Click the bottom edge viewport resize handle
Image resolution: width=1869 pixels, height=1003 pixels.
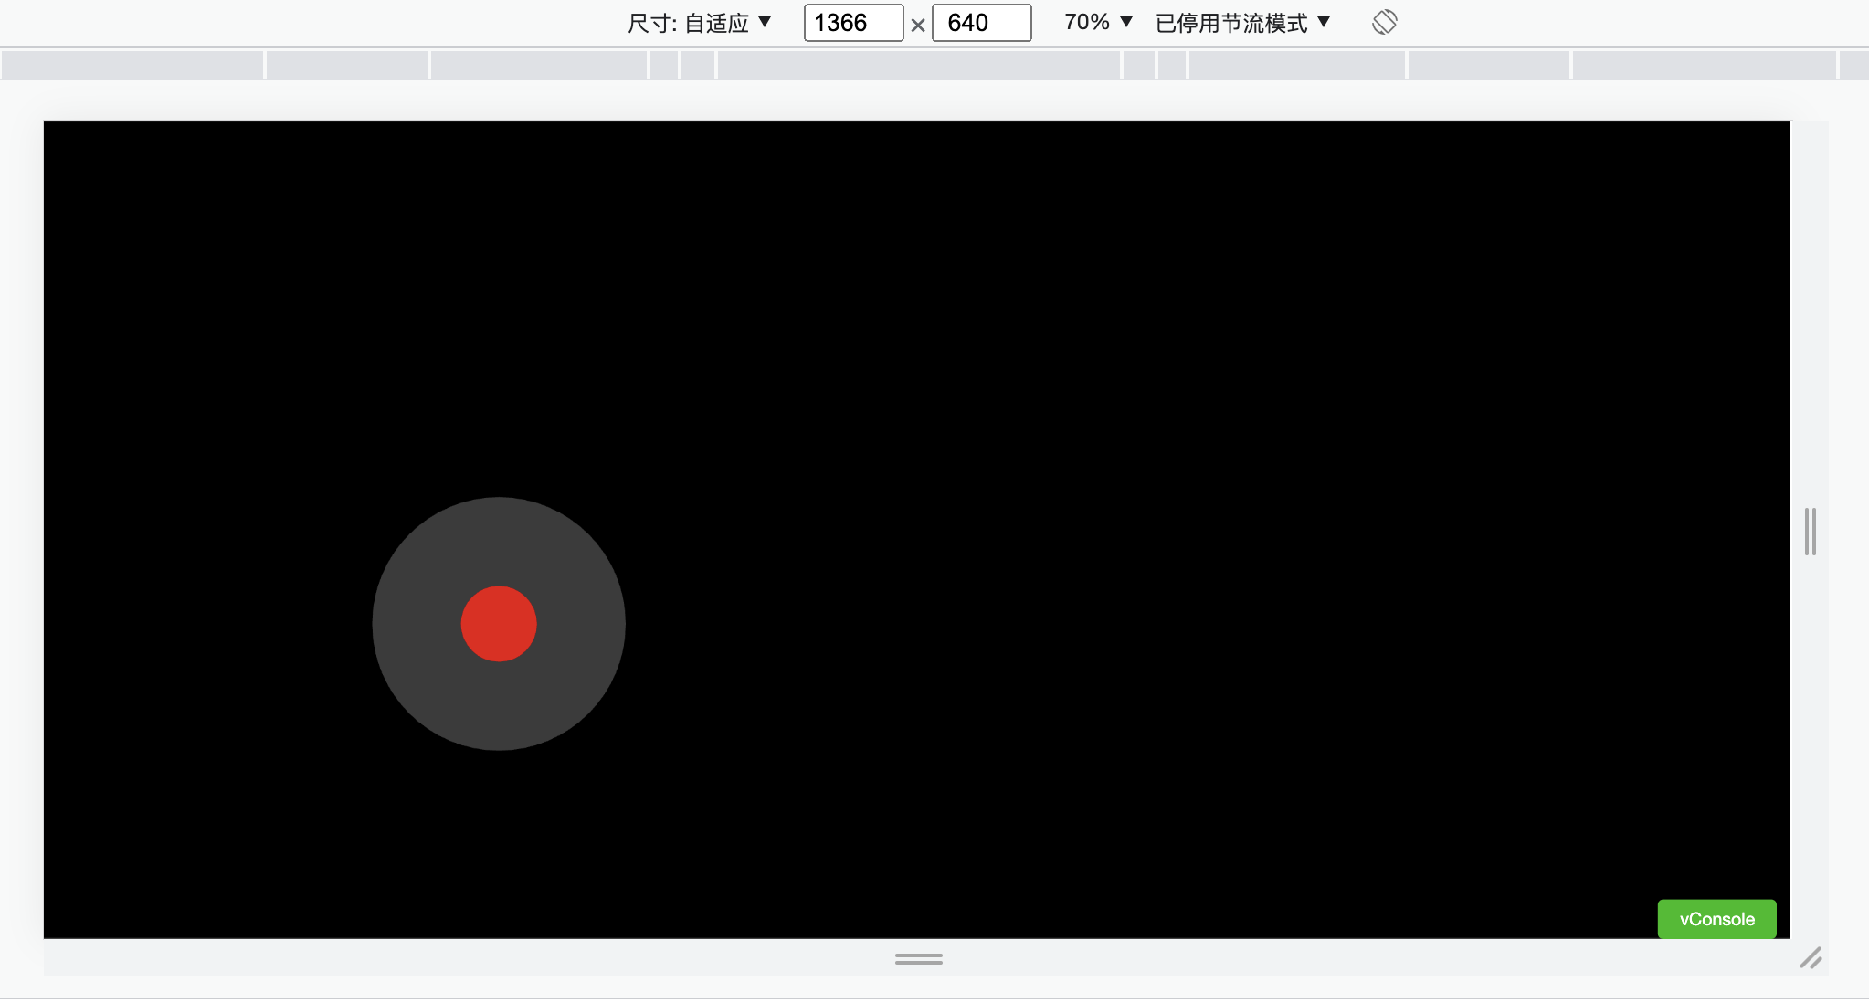click(x=918, y=958)
